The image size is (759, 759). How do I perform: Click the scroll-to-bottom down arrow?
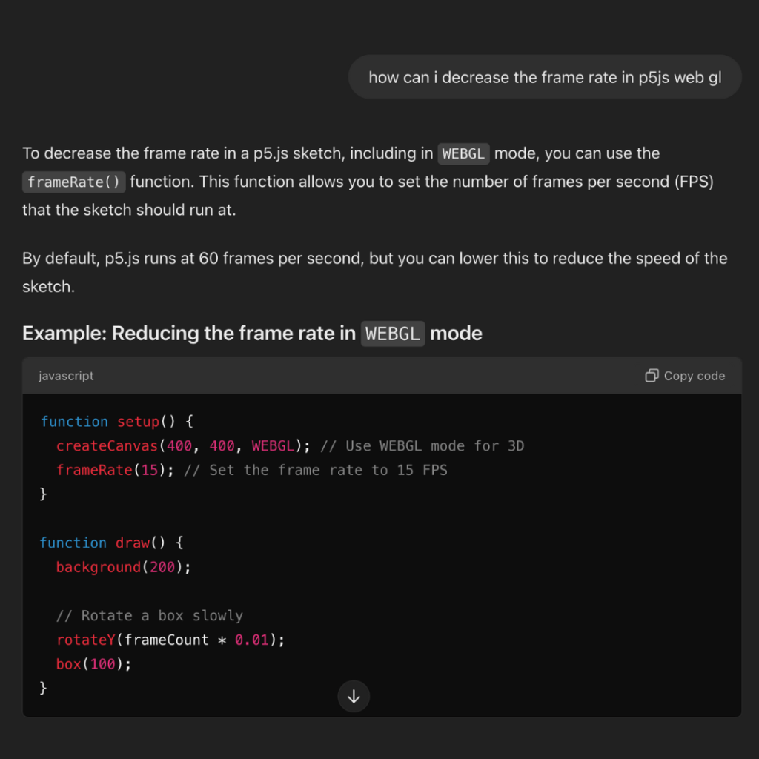[x=354, y=696]
